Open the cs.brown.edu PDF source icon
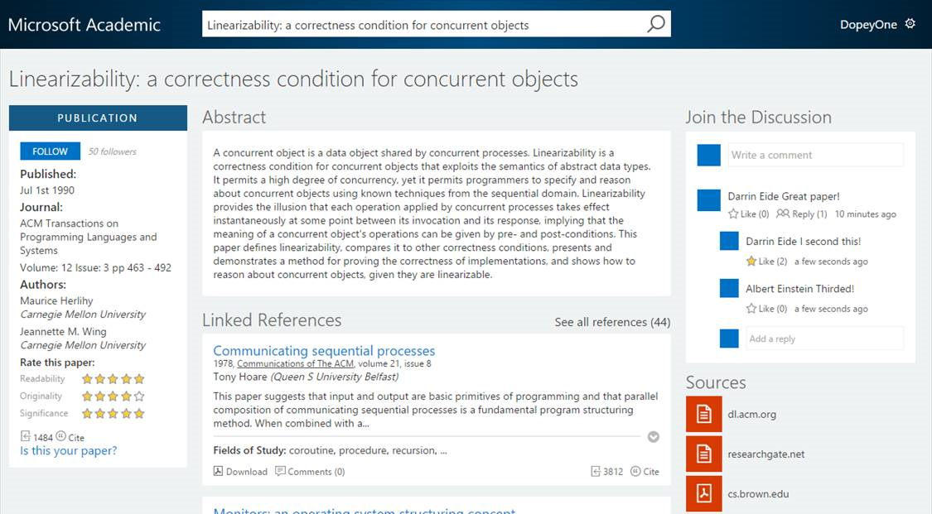 pyautogui.click(x=703, y=493)
